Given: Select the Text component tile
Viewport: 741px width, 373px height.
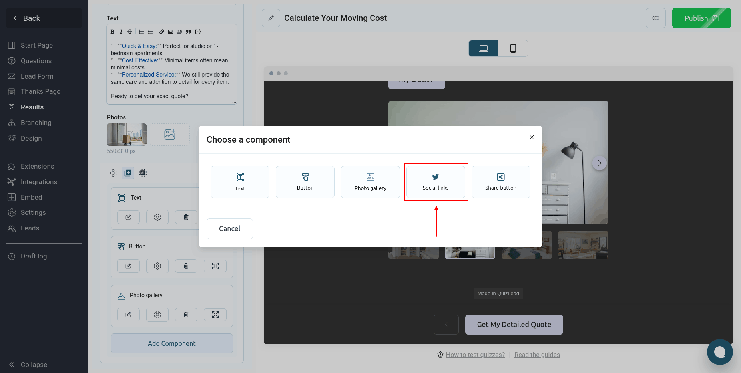Looking at the screenshot, I should point(240,182).
